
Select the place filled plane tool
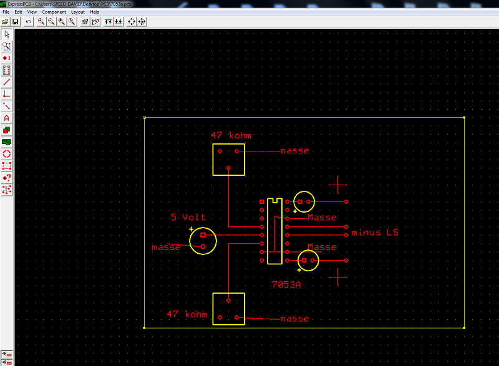7,142
